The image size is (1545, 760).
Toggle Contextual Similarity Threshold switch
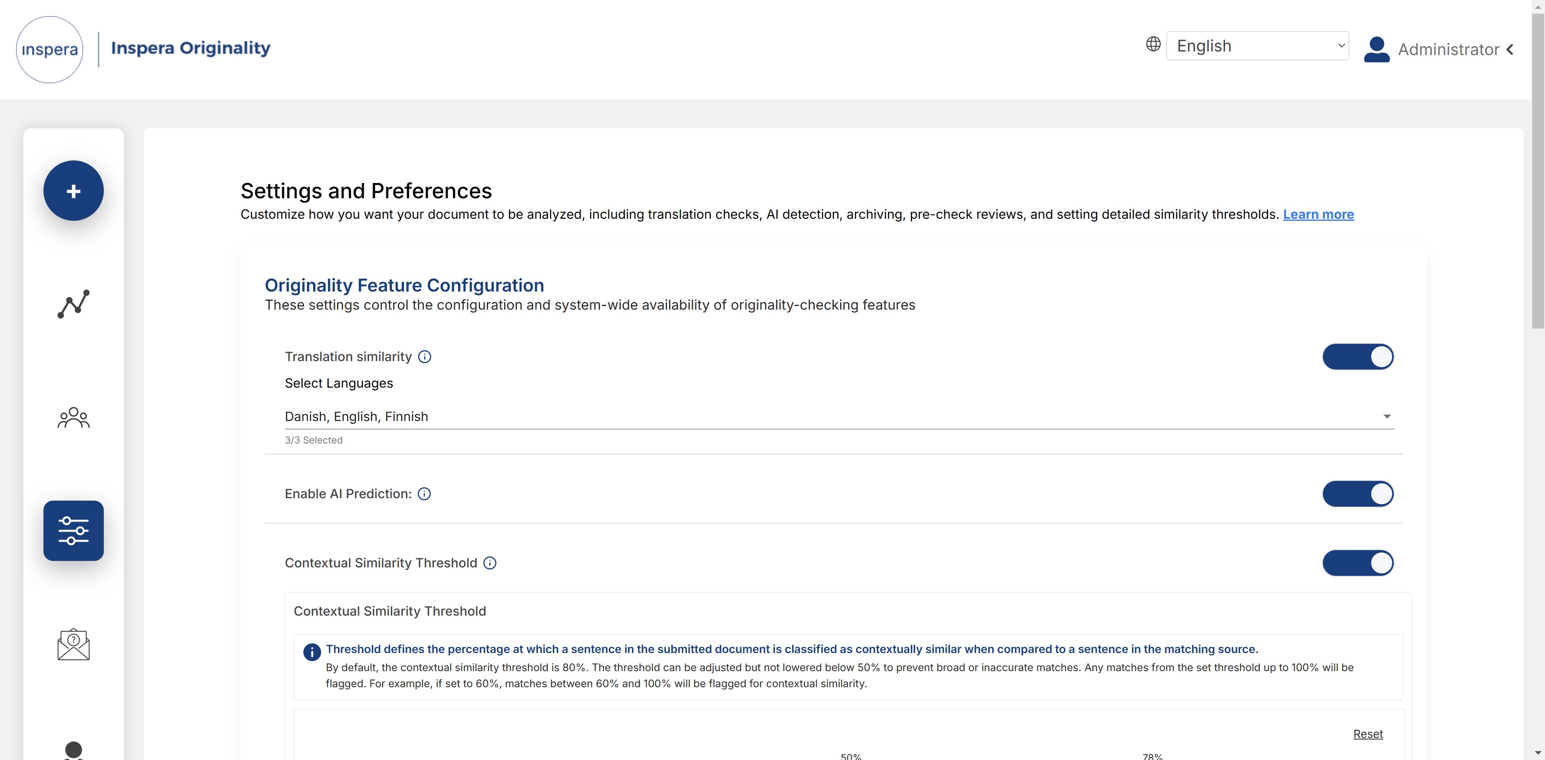pyautogui.click(x=1358, y=563)
